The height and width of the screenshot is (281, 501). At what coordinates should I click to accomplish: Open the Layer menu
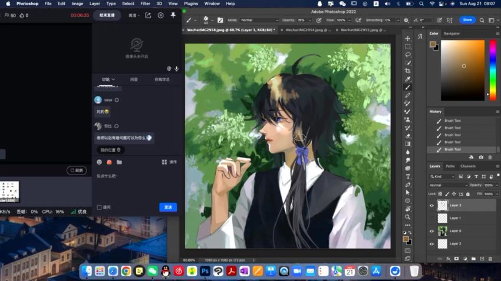94,4
